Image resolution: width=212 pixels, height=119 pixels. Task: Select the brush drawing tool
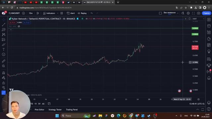[x=4, y=45]
